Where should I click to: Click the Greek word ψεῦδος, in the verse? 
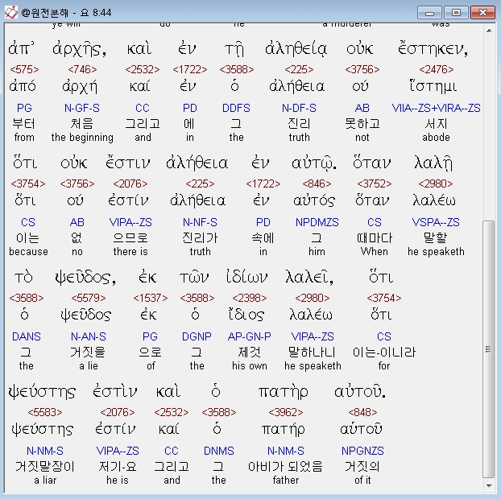85,278
